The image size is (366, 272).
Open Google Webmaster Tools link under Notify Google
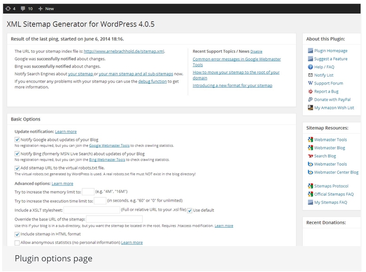pyautogui.click(x=109, y=145)
